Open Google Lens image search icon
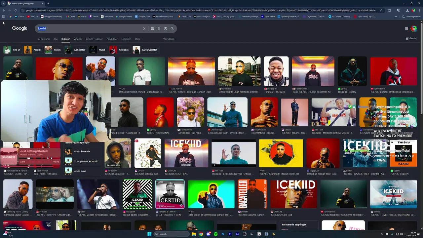 [166, 29]
